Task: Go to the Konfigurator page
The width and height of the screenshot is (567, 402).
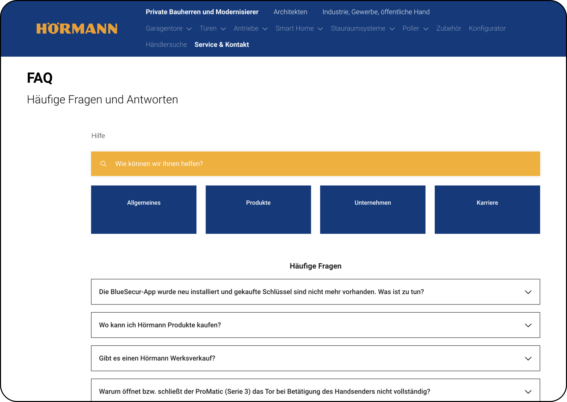Action: [x=487, y=29]
